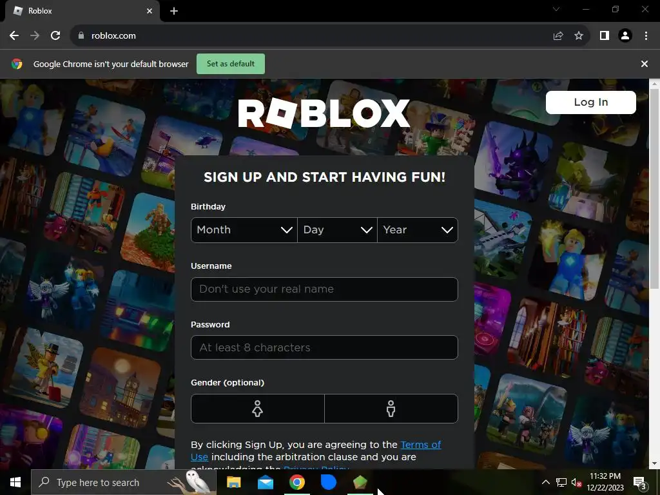Click the Chrome logo in the notification bar
660x495 pixels.
pos(17,64)
